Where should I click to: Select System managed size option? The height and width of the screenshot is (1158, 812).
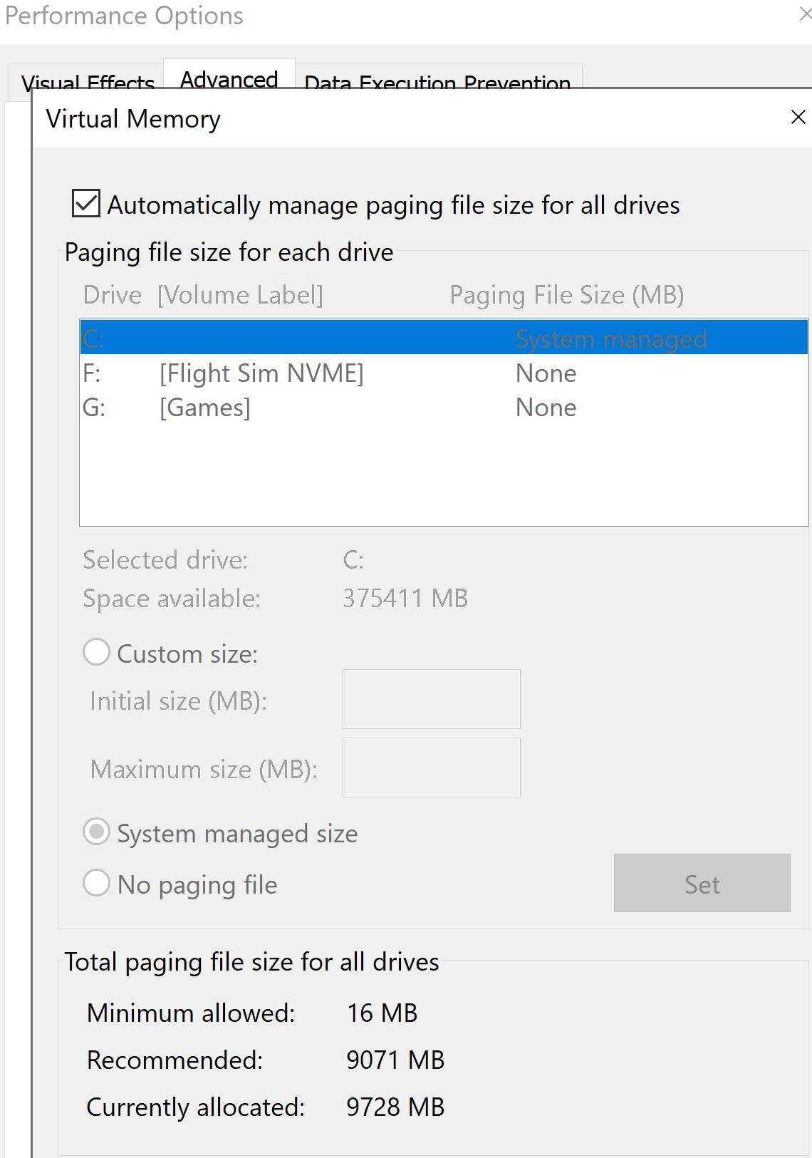(97, 832)
